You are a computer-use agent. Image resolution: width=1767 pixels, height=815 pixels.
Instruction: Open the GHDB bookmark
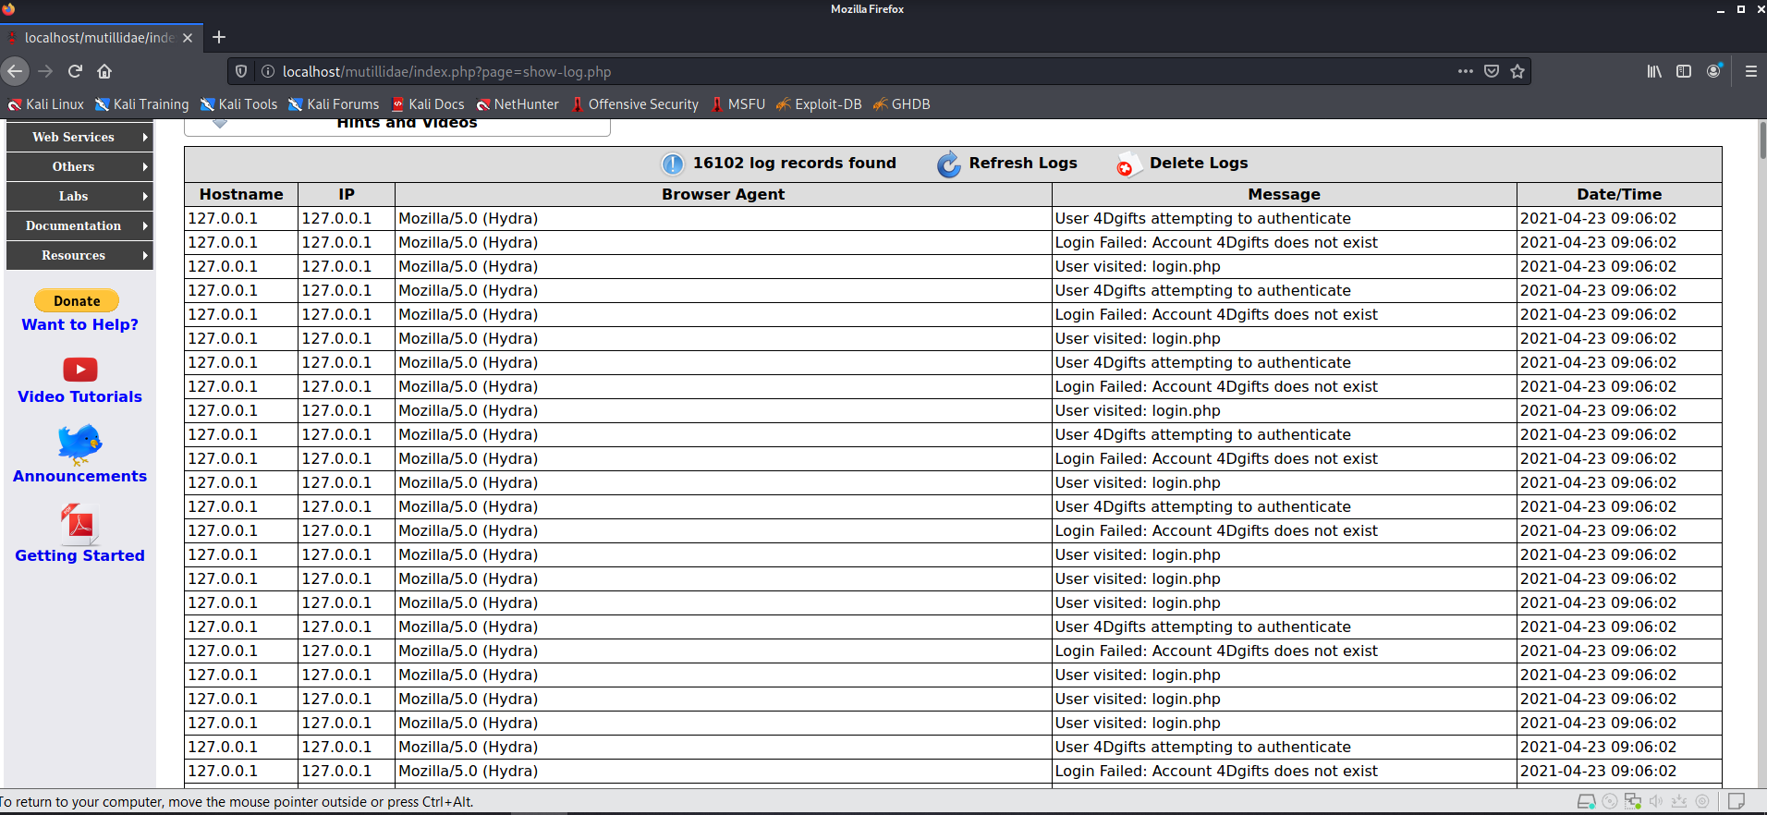click(901, 104)
